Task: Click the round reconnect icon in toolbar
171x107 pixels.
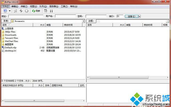Action: click(26, 11)
